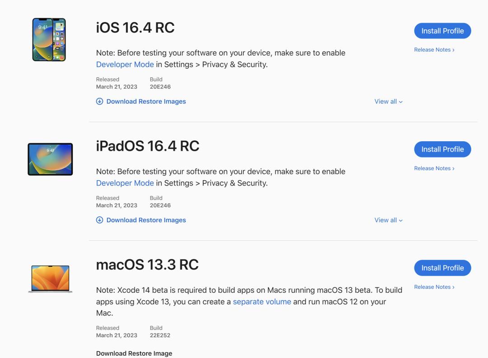Click the iPhone thumbnail next to iOS 16.4 RC

(x=50, y=39)
